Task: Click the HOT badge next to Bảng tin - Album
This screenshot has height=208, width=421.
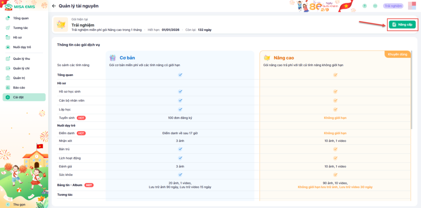Action: [x=89, y=185]
